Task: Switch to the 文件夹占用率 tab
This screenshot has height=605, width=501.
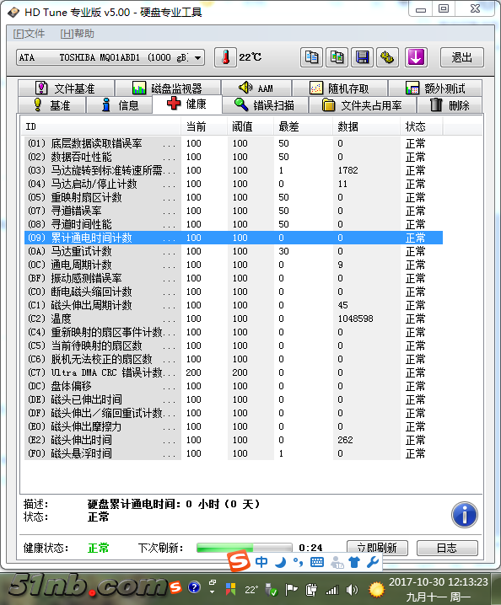Action: point(363,105)
